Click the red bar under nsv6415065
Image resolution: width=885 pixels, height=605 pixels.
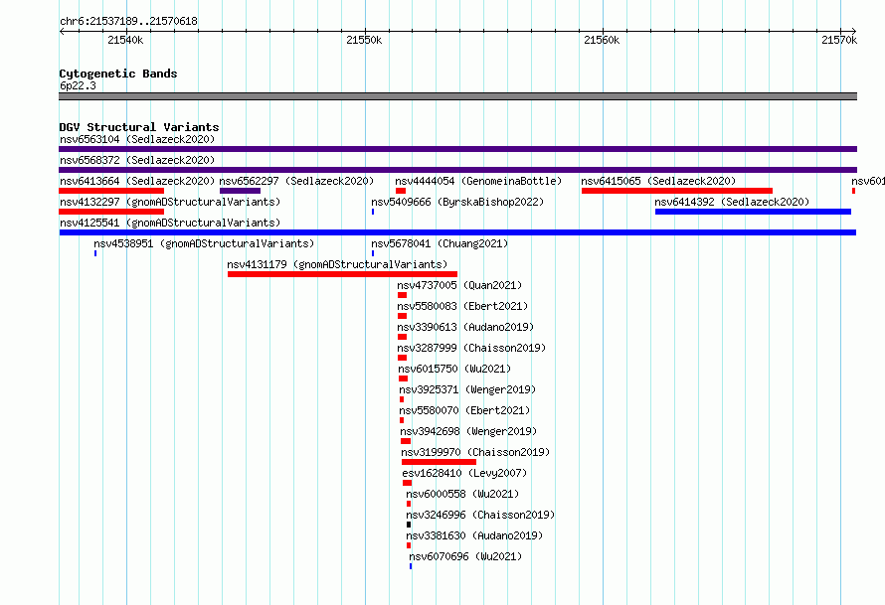point(677,191)
